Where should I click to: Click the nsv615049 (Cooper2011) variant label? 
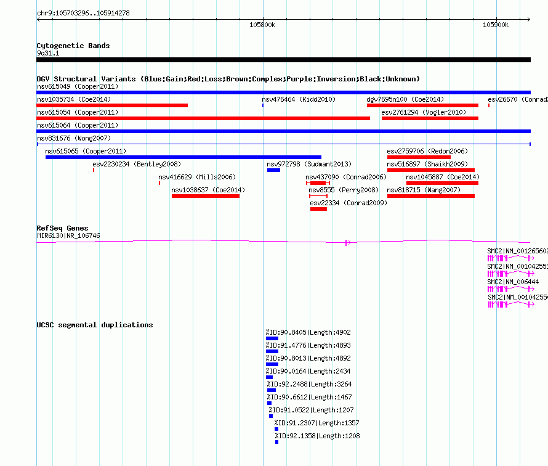pyautogui.click(x=78, y=86)
